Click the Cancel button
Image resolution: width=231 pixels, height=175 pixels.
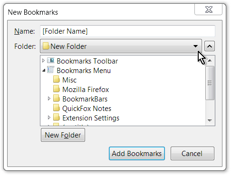click(x=192, y=154)
